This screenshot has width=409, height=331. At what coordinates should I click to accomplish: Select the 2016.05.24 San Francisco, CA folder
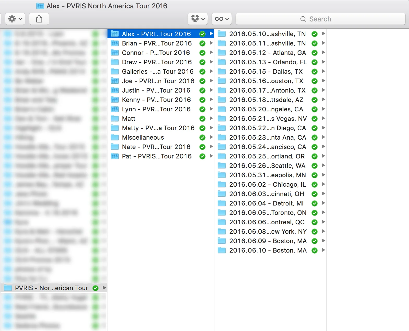pos(270,147)
